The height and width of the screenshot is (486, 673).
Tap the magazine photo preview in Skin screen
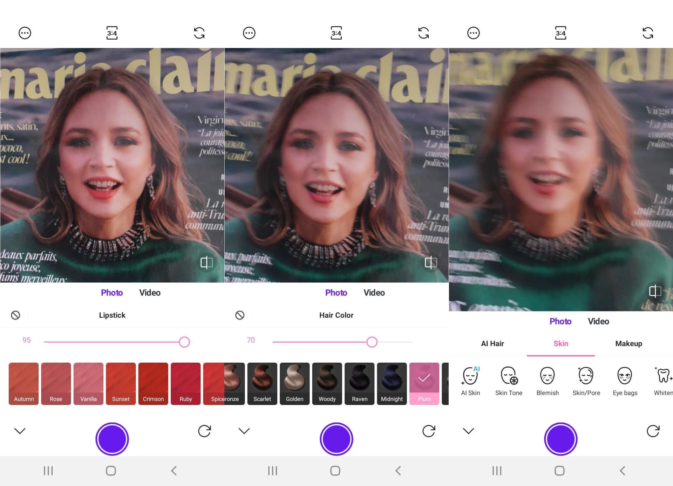[x=561, y=179]
